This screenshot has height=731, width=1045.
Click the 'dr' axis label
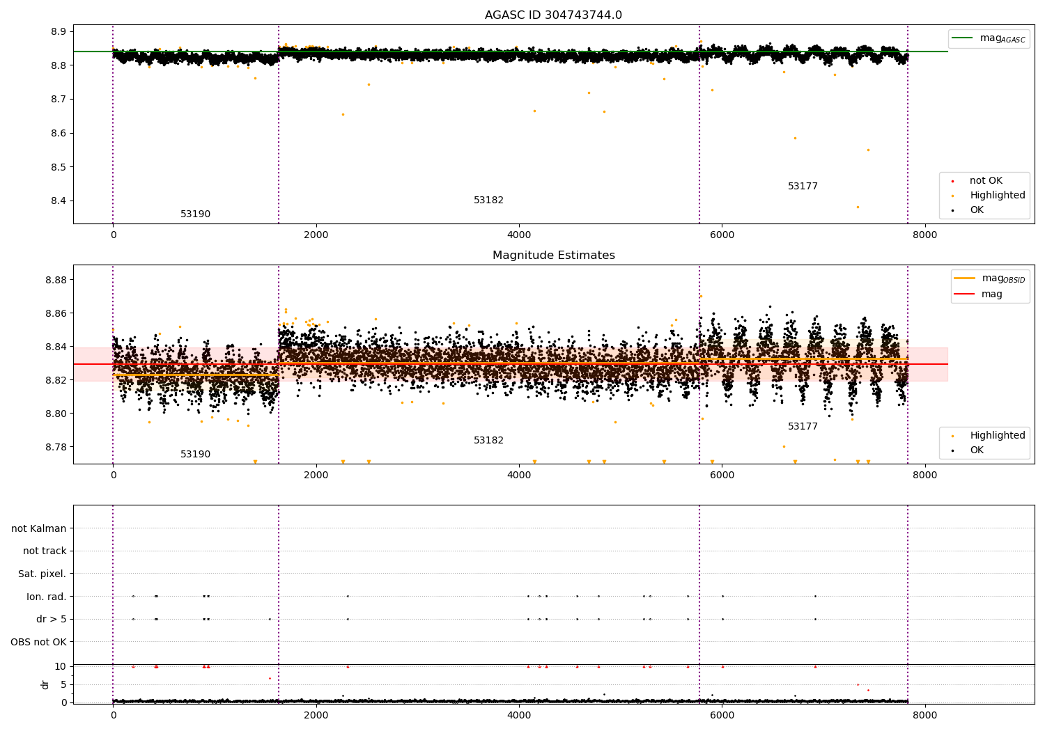point(45,684)
